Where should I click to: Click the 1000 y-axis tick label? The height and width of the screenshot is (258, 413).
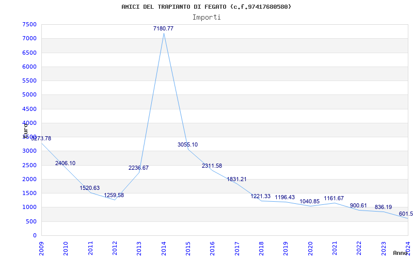(29, 207)
